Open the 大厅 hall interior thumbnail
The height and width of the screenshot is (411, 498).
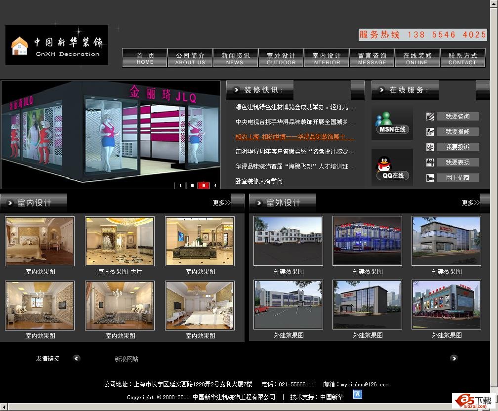[120, 242]
